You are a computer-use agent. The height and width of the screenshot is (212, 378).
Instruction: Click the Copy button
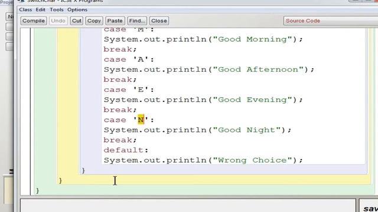(94, 21)
